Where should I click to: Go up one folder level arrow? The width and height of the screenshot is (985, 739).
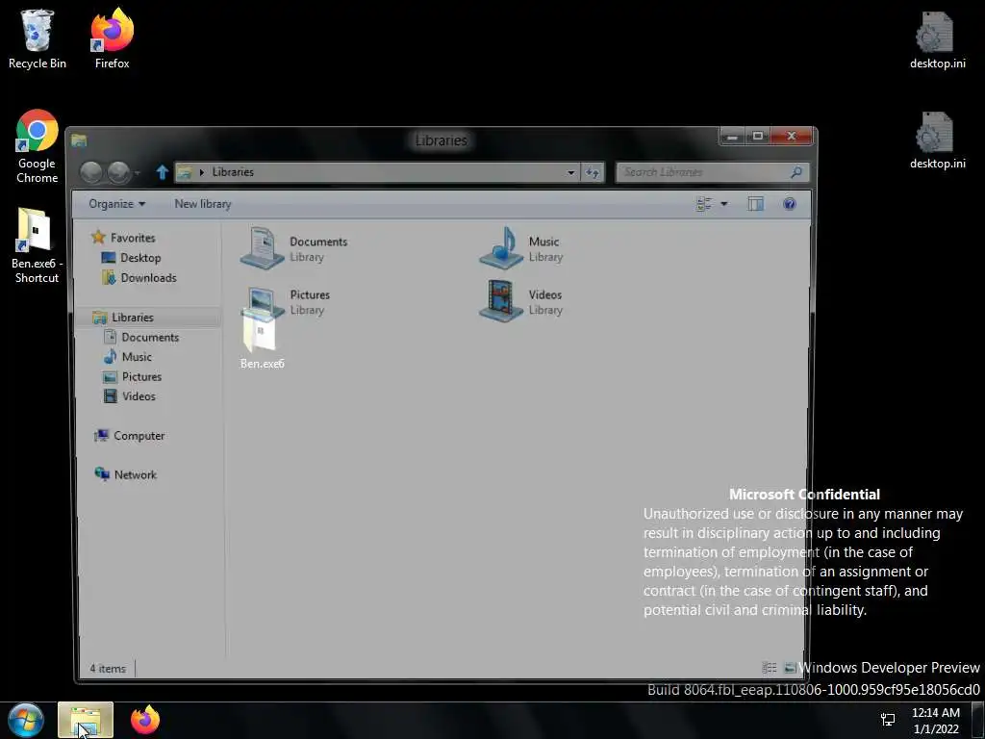click(162, 171)
